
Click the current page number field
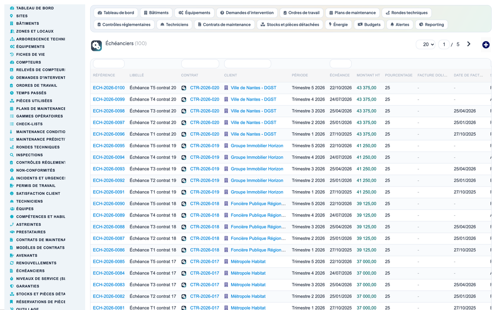[444, 44]
